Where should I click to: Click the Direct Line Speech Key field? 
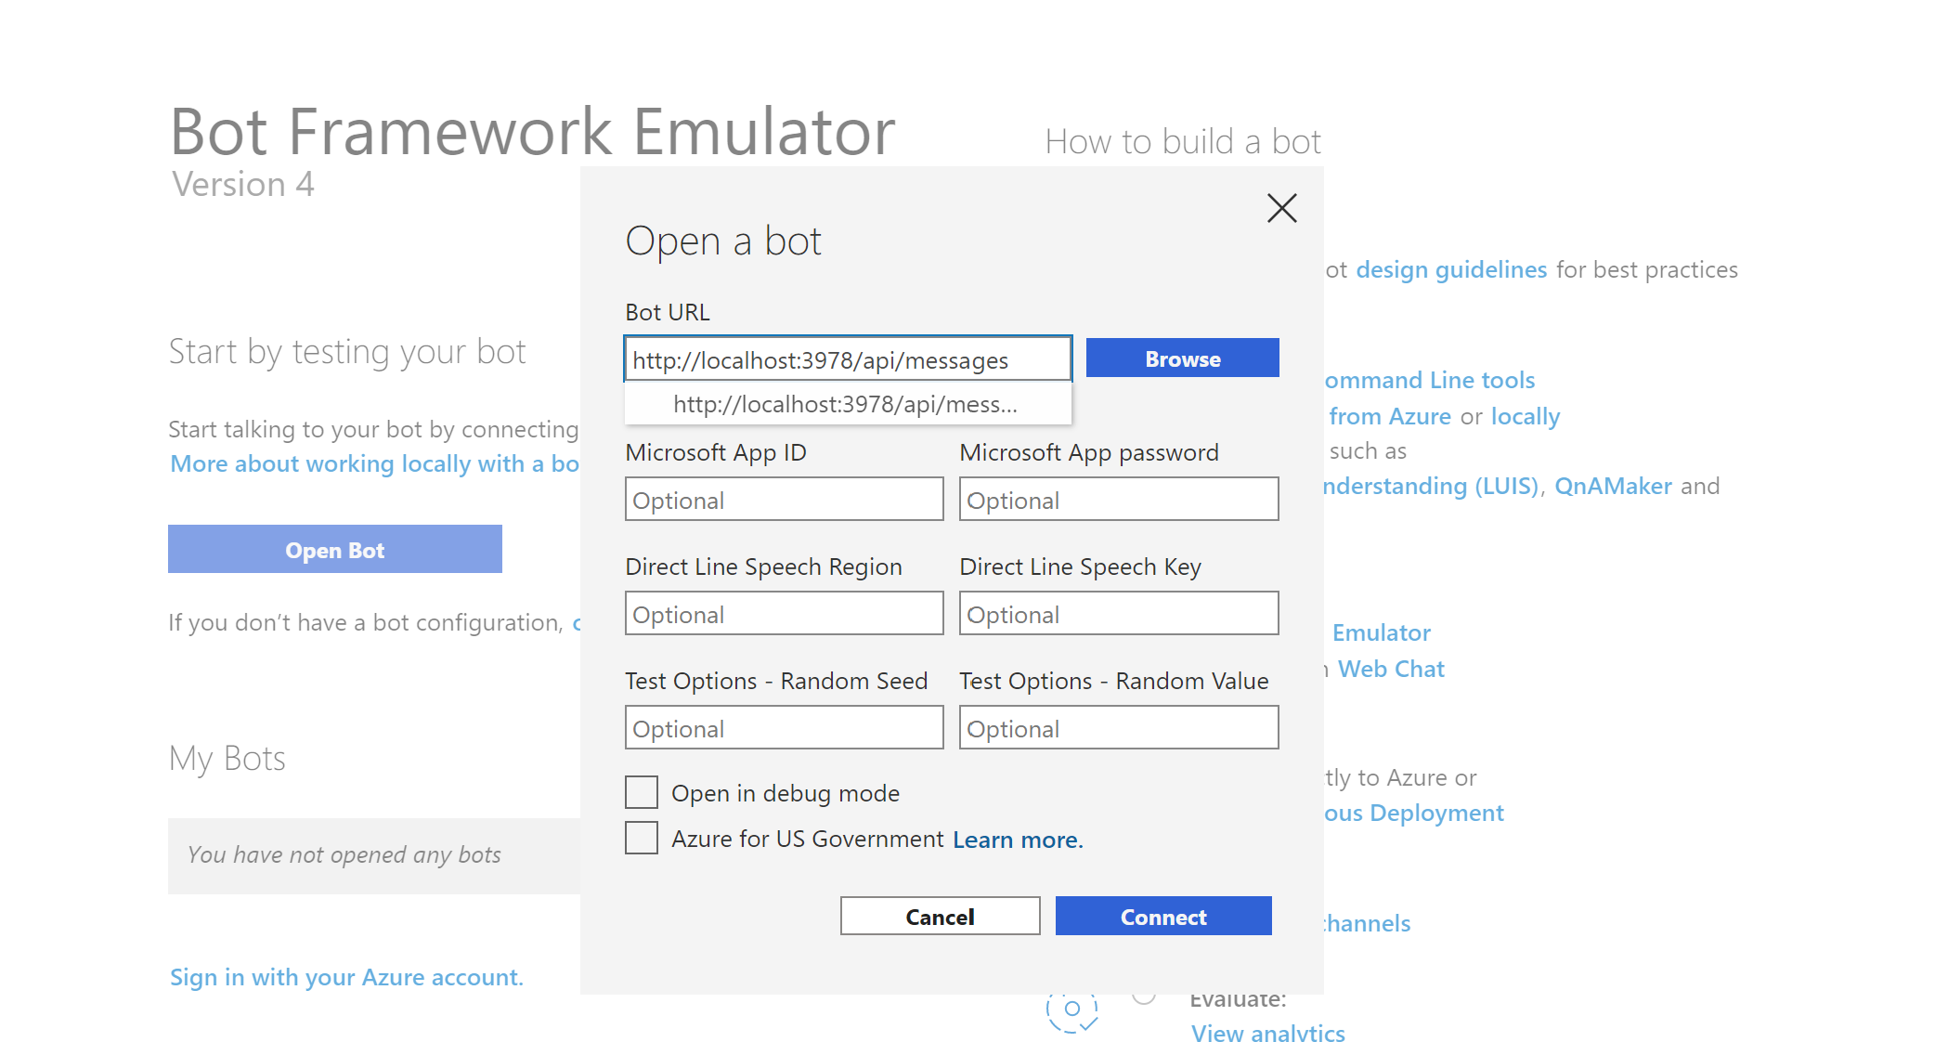tap(1118, 614)
